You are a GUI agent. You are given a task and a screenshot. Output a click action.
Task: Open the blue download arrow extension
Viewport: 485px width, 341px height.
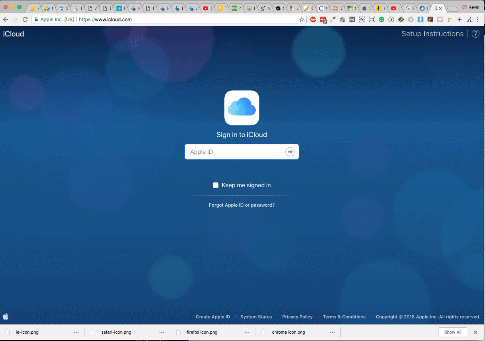[x=420, y=19]
